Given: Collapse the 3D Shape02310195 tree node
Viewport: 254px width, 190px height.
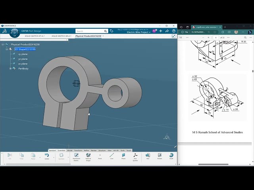Looking at the screenshot, I should 7,49.
